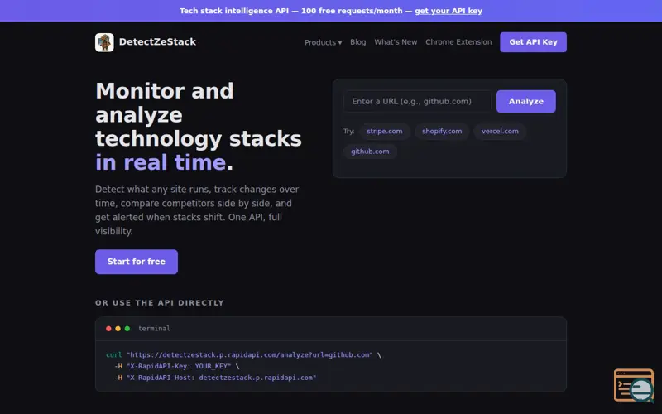Click the 'in real time' headline text

tap(161, 162)
